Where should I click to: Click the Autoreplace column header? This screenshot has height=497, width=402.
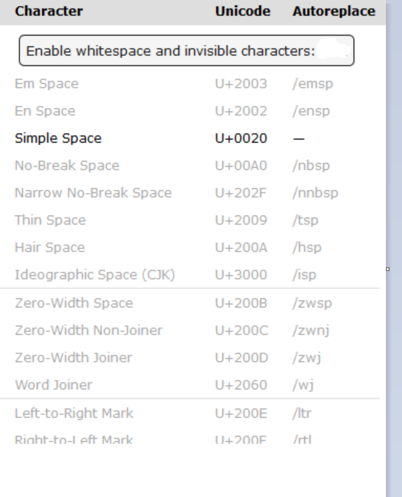tap(334, 11)
